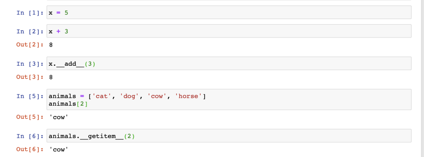Click the 'horse' string in the animals list

188,96
